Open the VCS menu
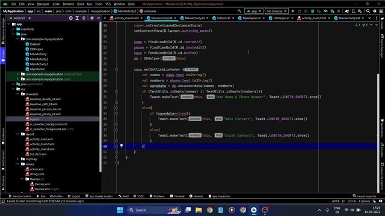The width and height of the screenshot is (385, 216). [x=108, y=4]
